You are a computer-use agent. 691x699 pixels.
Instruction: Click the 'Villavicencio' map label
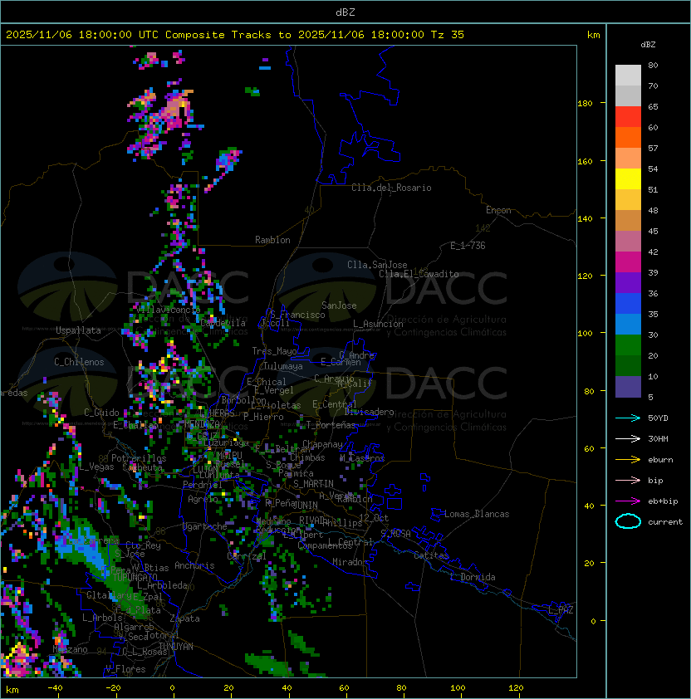169,310
